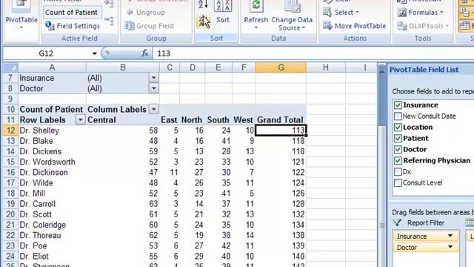Open Change Data Source

coord(292,16)
